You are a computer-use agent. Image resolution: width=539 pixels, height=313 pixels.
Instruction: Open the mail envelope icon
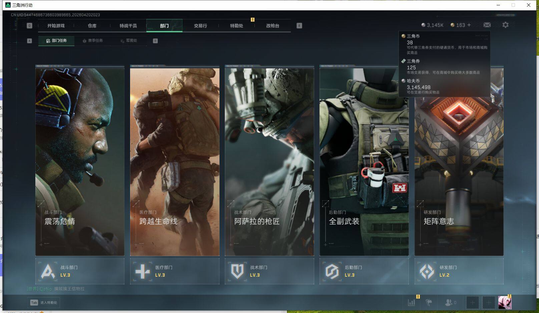coord(487,25)
